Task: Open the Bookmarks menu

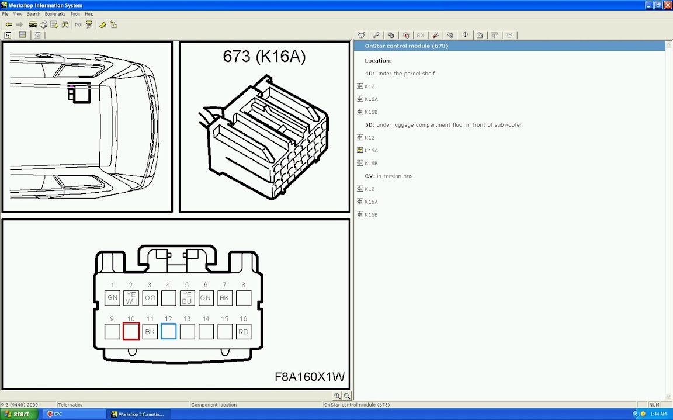Action: point(55,14)
